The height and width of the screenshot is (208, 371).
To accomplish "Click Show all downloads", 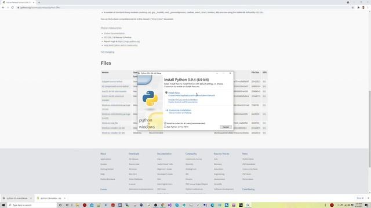I will click(x=360, y=198).
